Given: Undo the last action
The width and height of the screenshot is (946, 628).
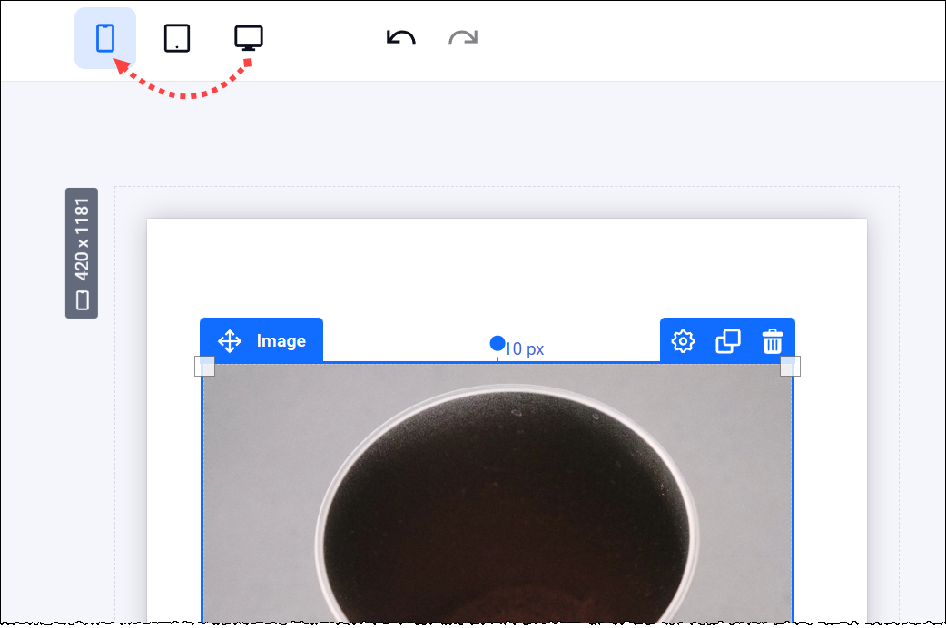Looking at the screenshot, I should coord(401,38).
